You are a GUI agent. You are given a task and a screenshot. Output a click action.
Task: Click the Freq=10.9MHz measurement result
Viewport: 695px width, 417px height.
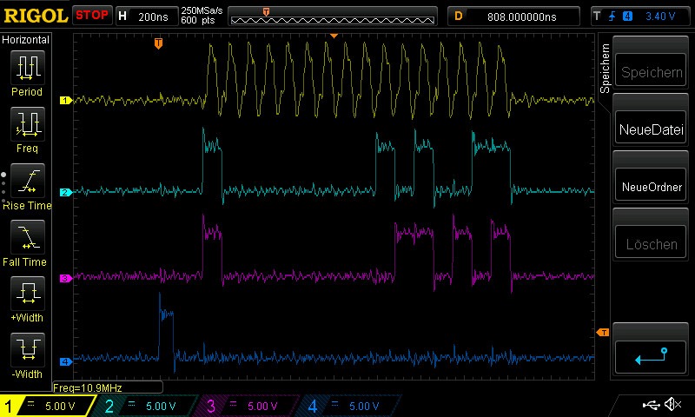(88, 387)
